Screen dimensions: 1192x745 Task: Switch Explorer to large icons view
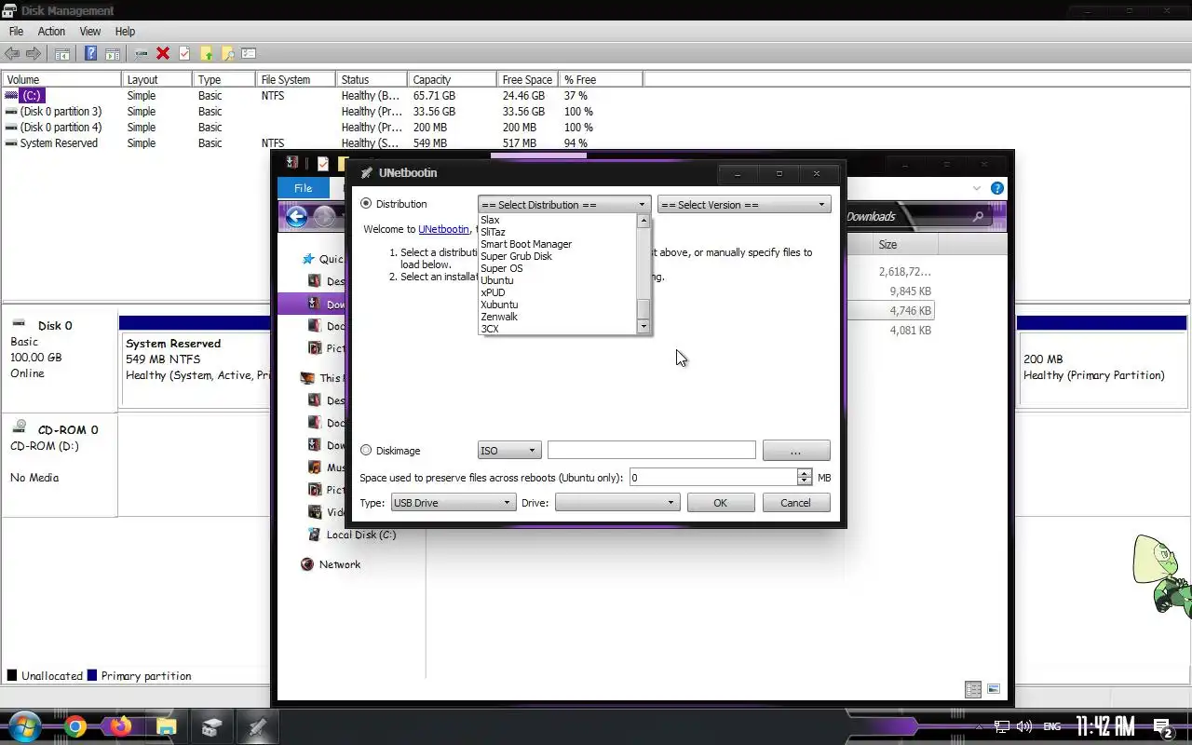click(994, 689)
